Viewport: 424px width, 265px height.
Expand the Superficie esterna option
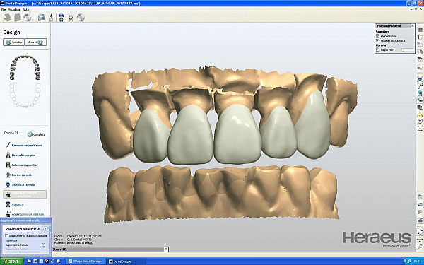point(43,245)
